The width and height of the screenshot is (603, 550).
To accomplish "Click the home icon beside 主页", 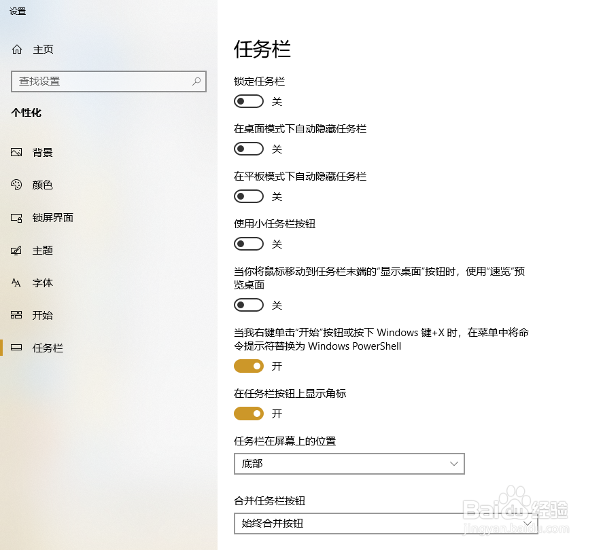I will pos(17,50).
